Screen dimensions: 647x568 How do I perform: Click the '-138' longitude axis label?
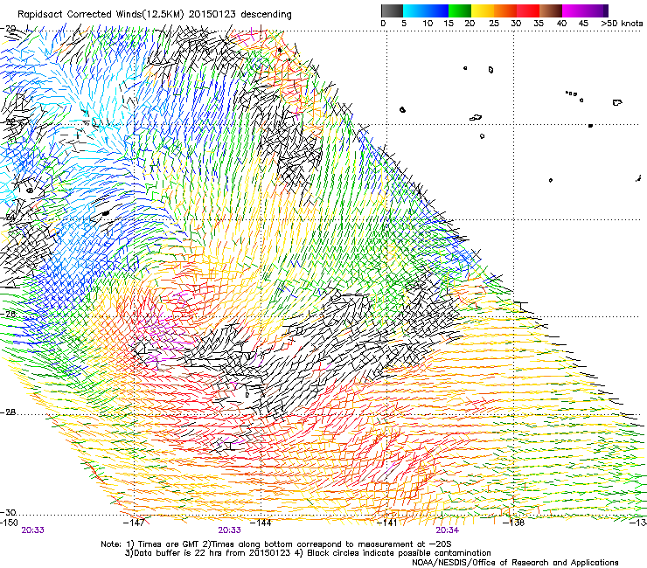(514, 523)
